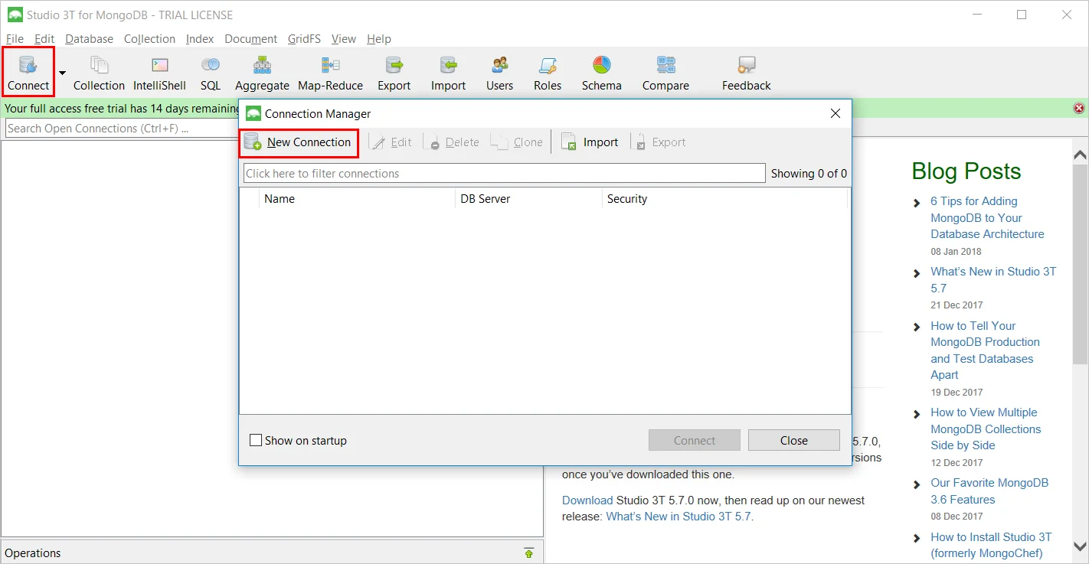Sort by the DB Server column header
The width and height of the screenshot is (1089, 564).
click(528, 199)
